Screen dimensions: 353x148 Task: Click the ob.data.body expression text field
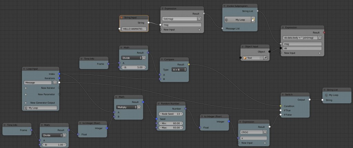coord(300,37)
